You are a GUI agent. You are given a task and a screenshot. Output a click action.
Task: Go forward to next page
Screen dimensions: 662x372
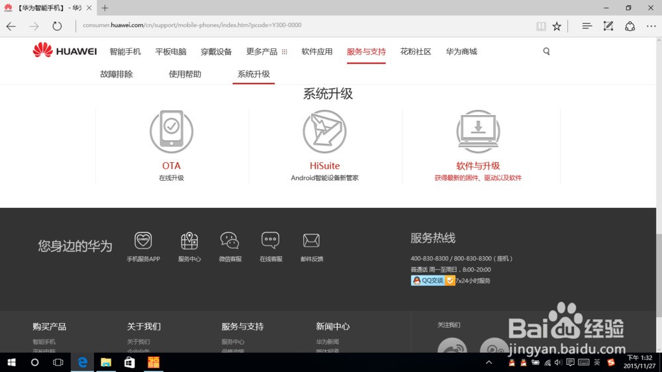pyautogui.click(x=34, y=26)
